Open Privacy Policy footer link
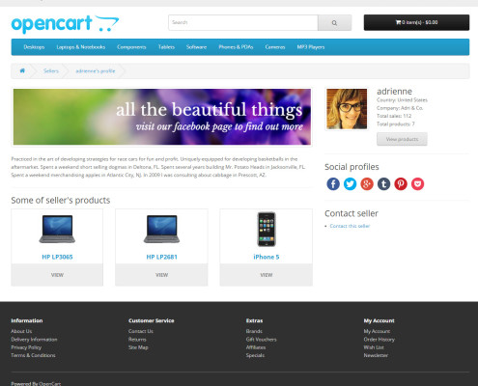478x386 pixels. tap(26, 347)
